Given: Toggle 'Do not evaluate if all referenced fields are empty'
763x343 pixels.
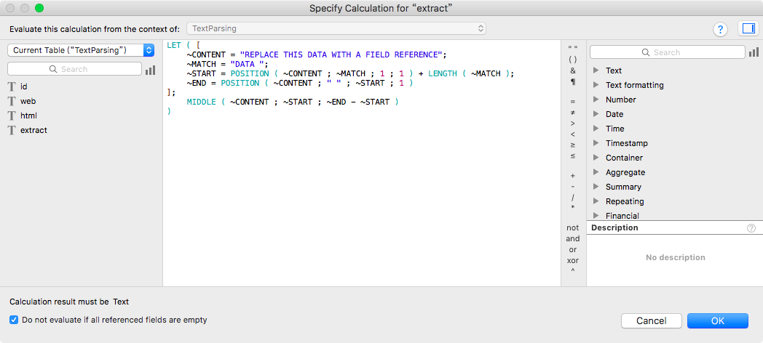Looking at the screenshot, I should pos(14,320).
